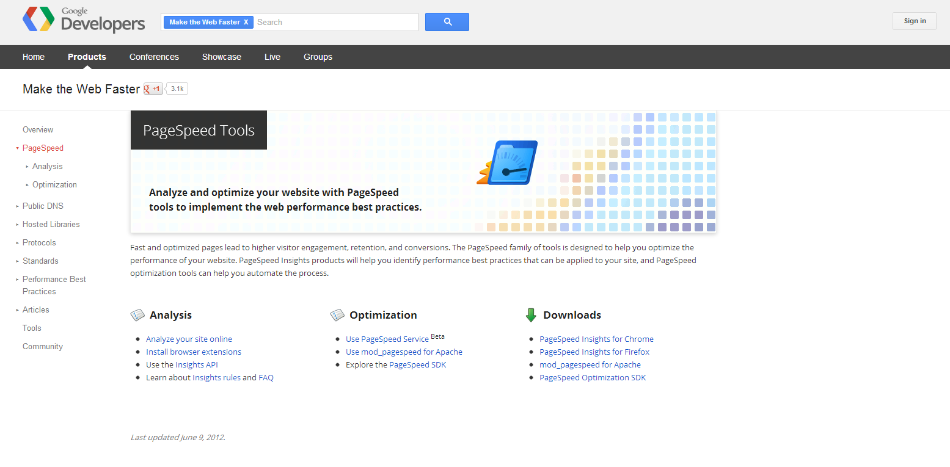The image size is (950, 467).
Task: Focus the Search input field
Action: click(335, 22)
